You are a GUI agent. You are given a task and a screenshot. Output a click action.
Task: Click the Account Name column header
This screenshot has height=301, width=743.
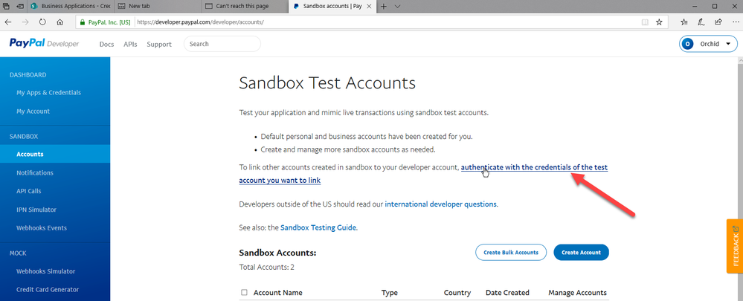point(277,293)
